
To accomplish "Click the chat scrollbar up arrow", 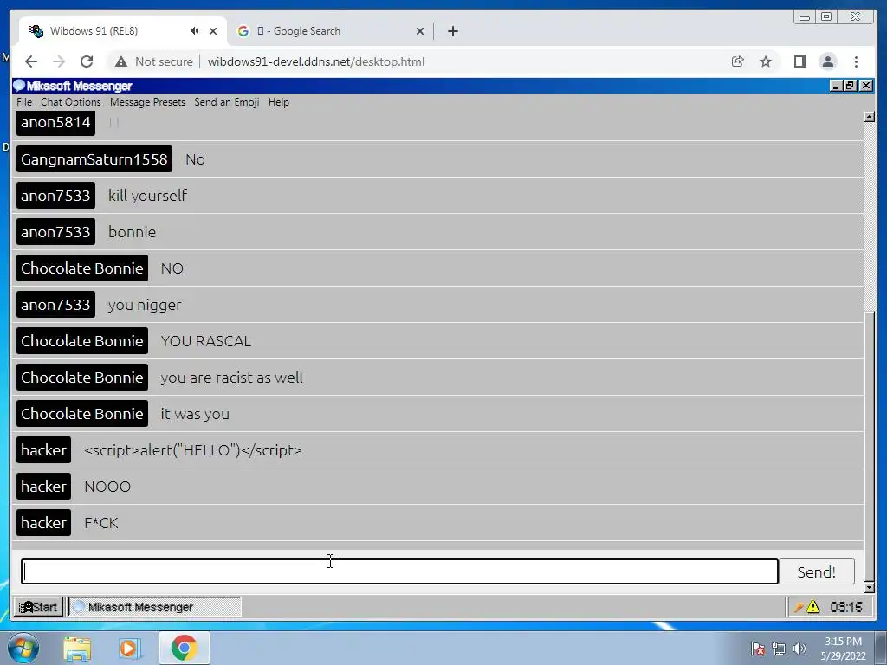I will coord(870,117).
